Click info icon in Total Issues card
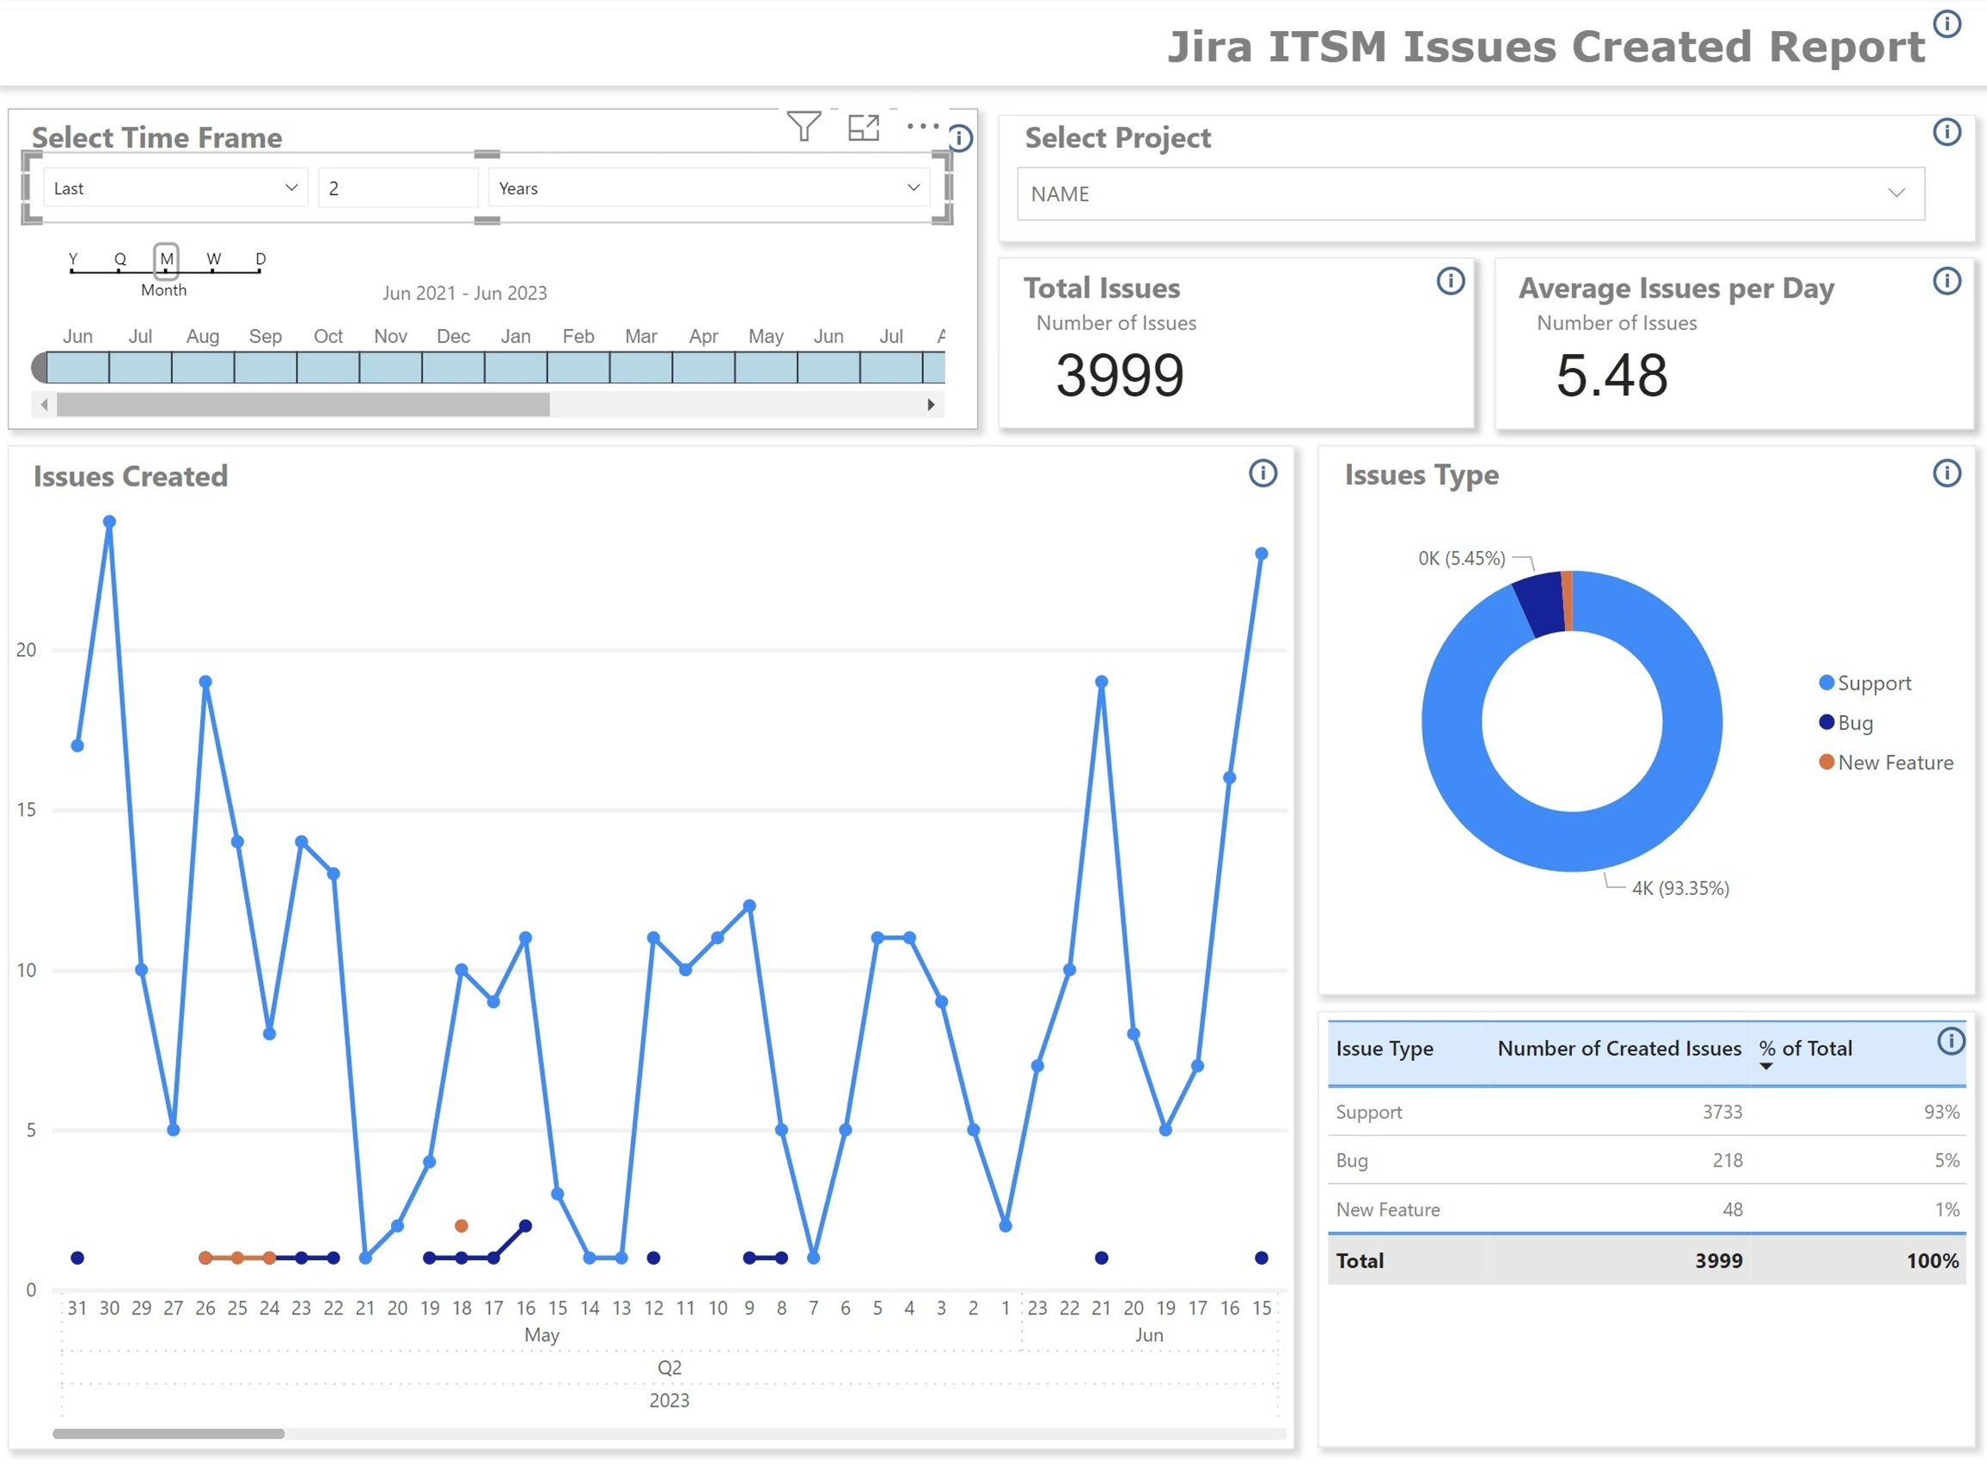 1450,281
